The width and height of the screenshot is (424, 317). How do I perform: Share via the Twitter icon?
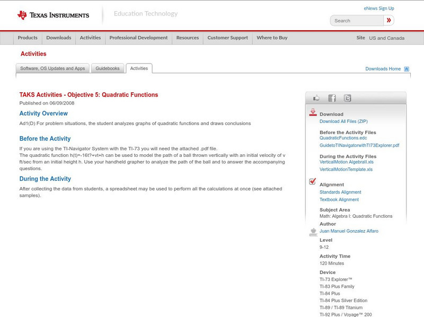[348, 98]
